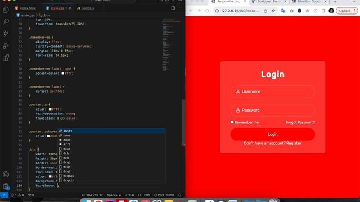Open the Extensions view
The height and width of the screenshot is (202, 360).
tap(6, 58)
